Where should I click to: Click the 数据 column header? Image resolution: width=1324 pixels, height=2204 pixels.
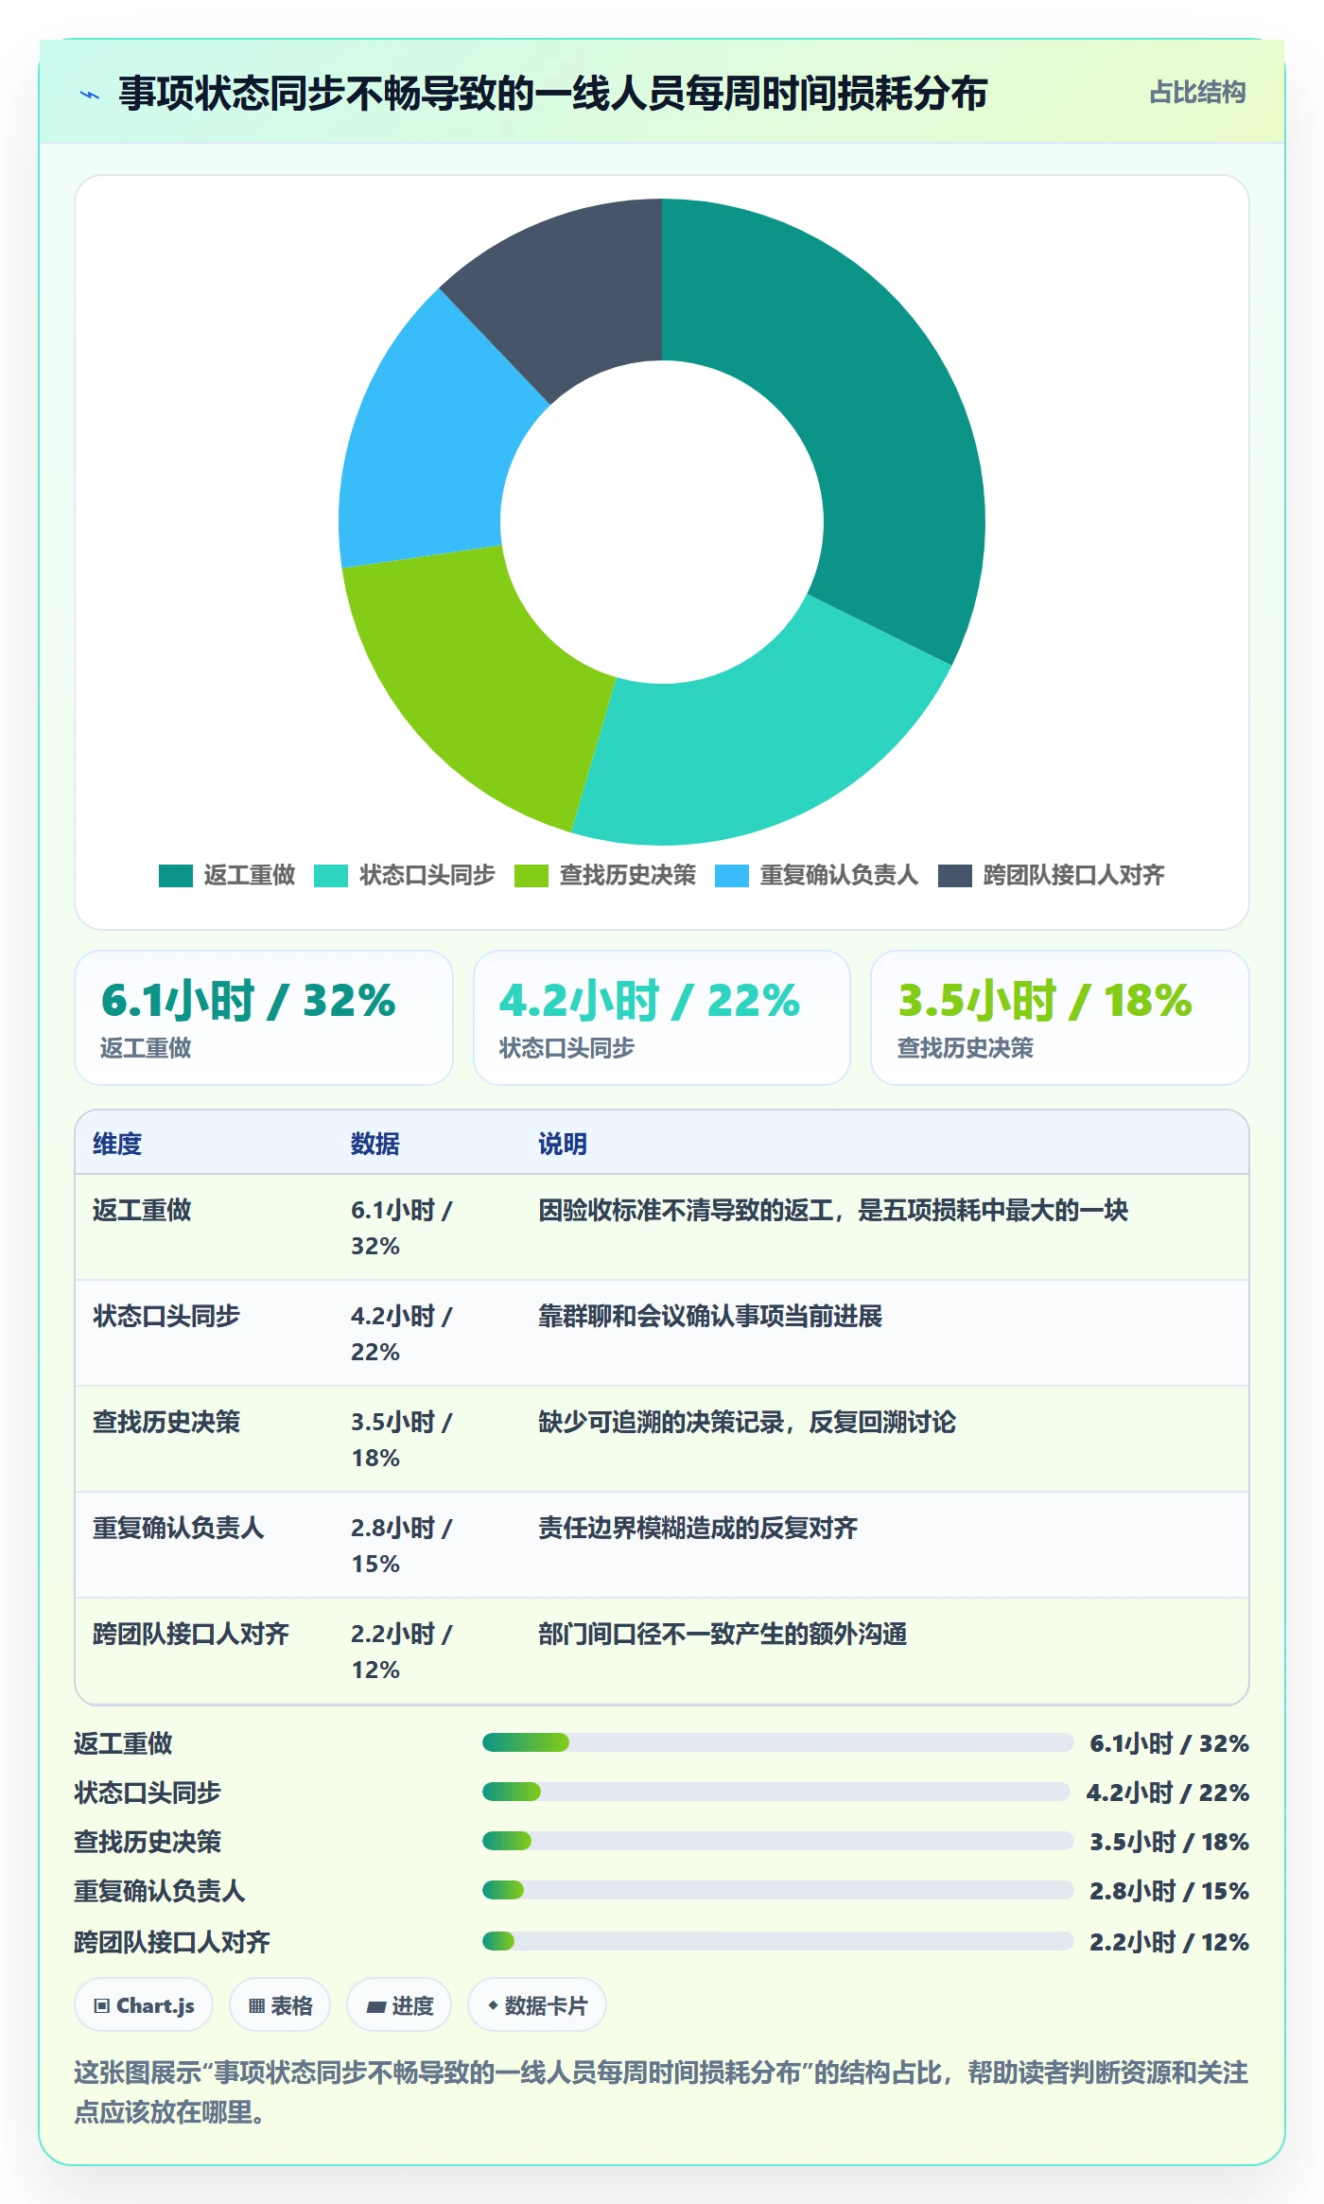375,1144
